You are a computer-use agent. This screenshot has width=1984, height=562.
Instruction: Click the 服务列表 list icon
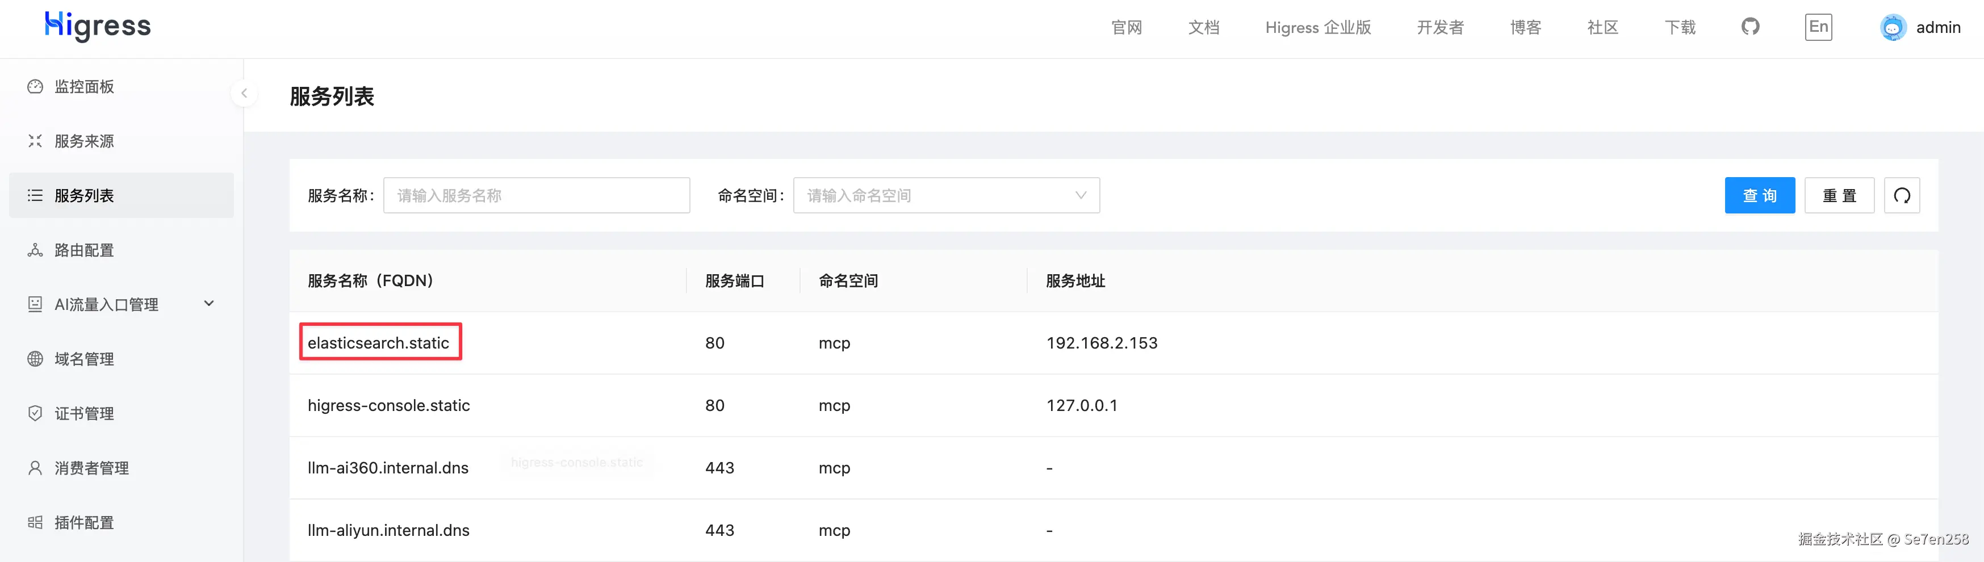35,195
